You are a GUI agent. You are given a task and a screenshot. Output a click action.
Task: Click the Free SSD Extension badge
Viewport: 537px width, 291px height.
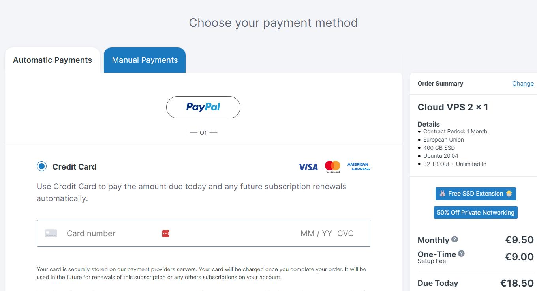[475, 194]
